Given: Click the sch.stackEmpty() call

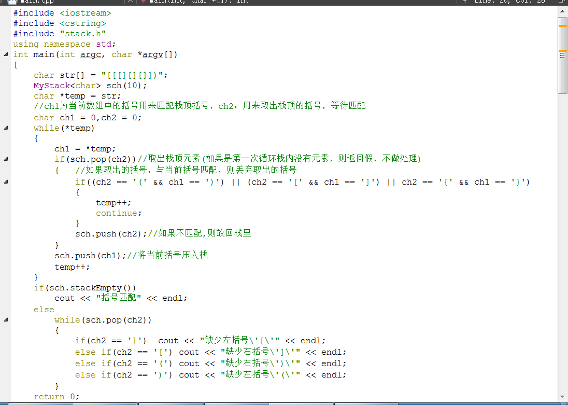Looking at the screenshot, I should pos(92,287).
